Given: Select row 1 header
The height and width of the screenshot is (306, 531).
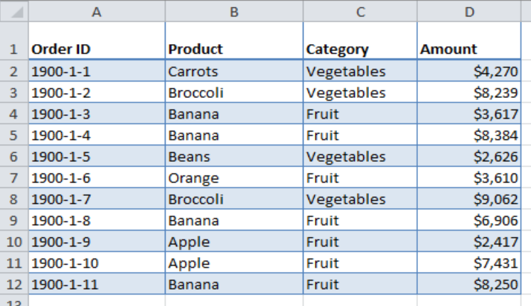Looking at the screenshot, I should (x=14, y=40).
